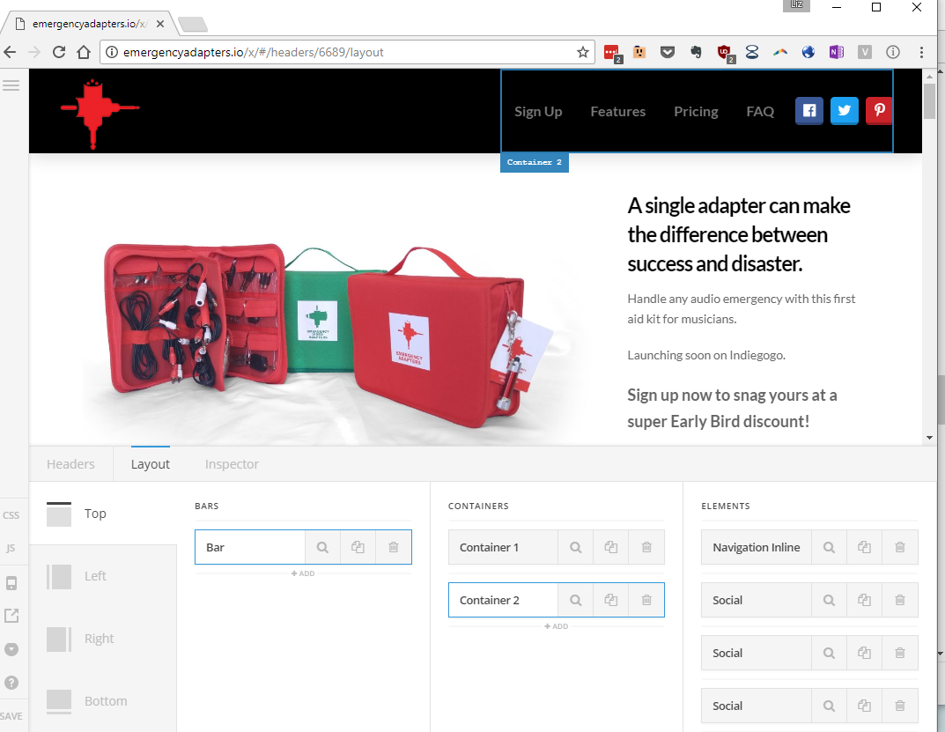Select the Bottom header position

point(102,701)
